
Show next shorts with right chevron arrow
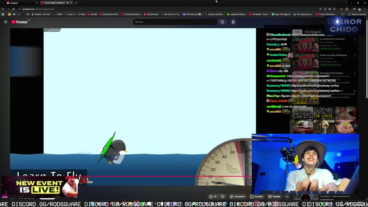[355, 125]
